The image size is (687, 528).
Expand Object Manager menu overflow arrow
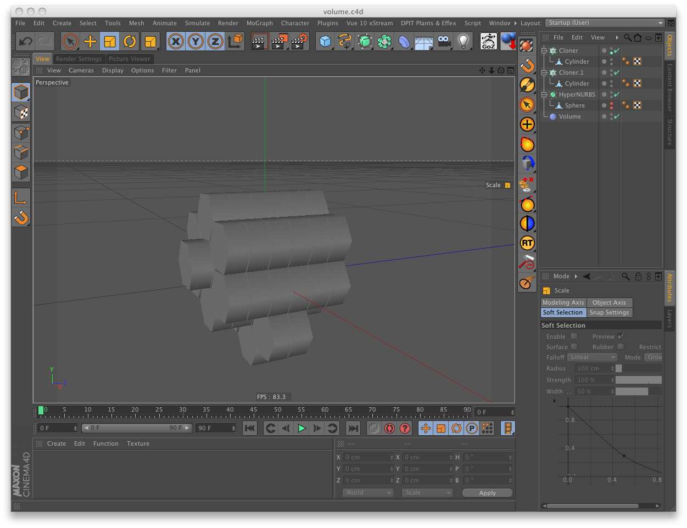[x=617, y=38]
